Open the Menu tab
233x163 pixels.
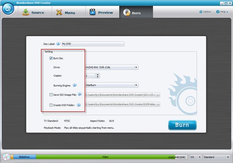[68, 12]
